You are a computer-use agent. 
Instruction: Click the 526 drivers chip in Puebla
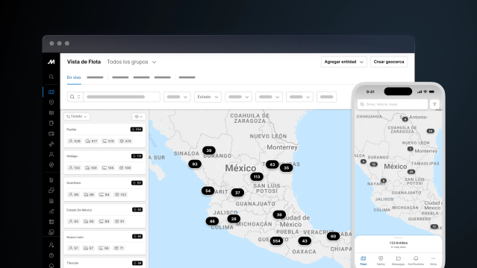coord(75,141)
